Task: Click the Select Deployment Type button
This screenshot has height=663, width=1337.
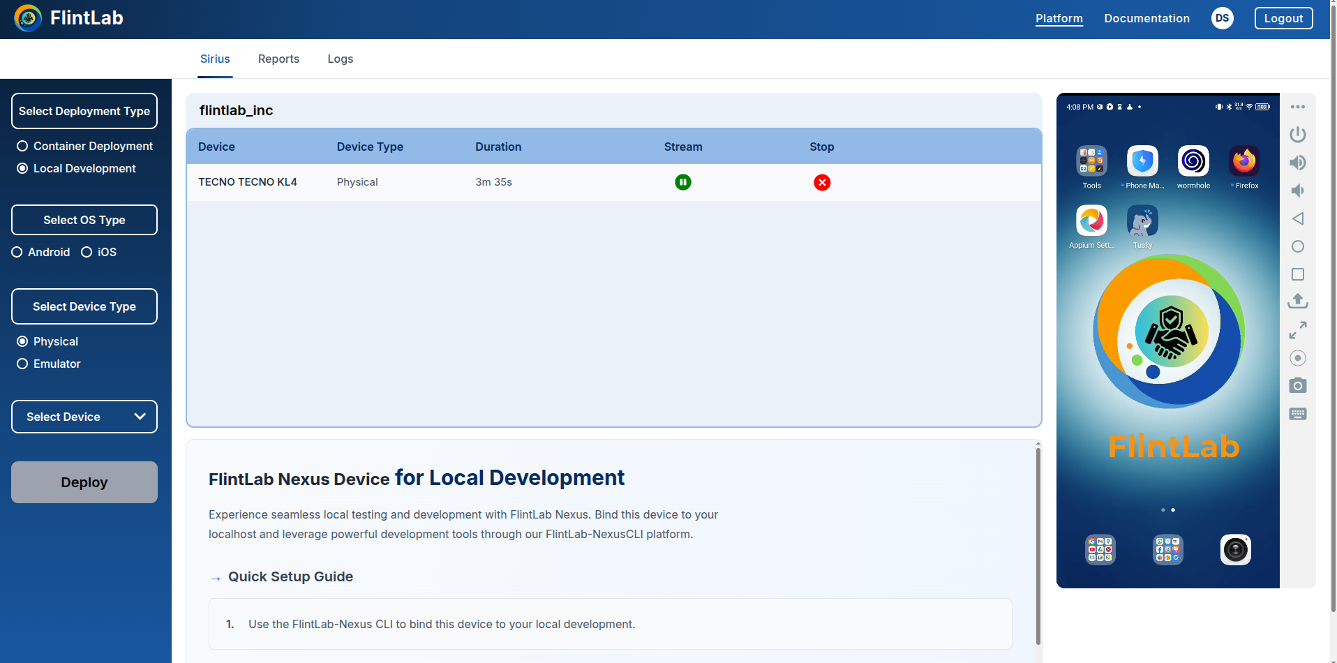Action: tap(84, 111)
